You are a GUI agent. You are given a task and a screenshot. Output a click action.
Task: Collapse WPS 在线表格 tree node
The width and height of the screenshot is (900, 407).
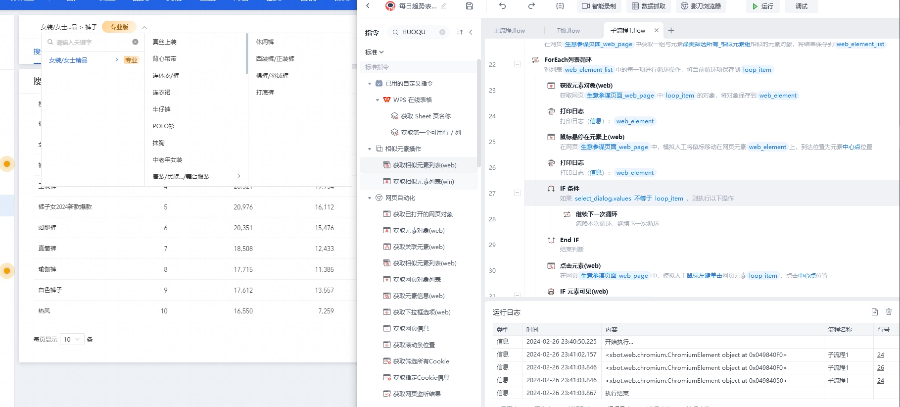378,100
